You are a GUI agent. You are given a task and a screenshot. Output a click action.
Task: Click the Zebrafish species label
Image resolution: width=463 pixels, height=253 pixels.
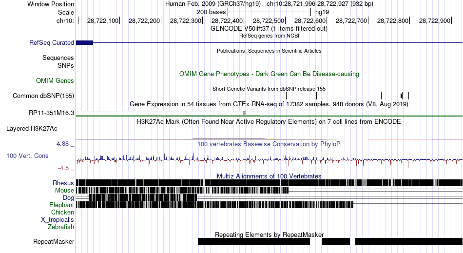point(61,227)
